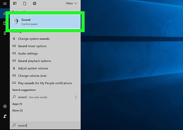Image resolution: width=183 pixels, height=130 pixels.
Task: Click the sound See web results suggestion
Action: [x=45, y=97]
